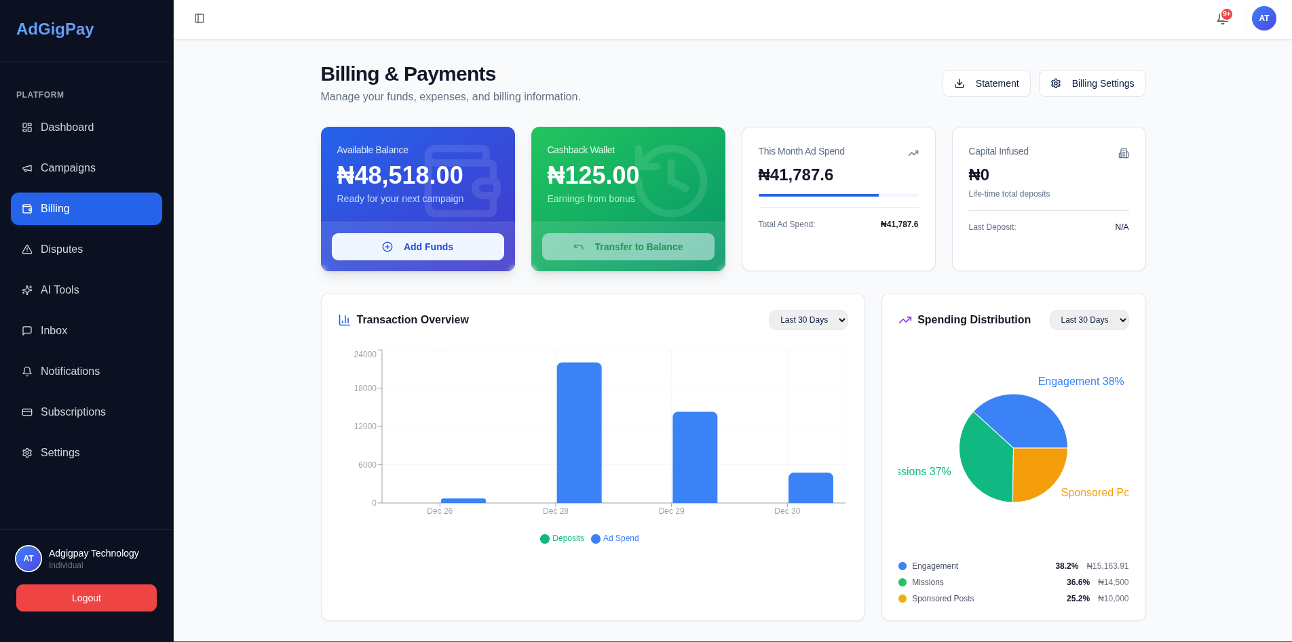Click the Last Deposit N/A value
Viewport: 1292px width, 642px height.
[x=1122, y=227]
